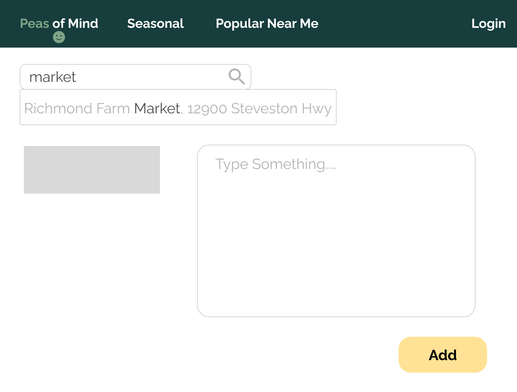Click the word "Mind" in the logo
517x392 pixels.
click(83, 23)
